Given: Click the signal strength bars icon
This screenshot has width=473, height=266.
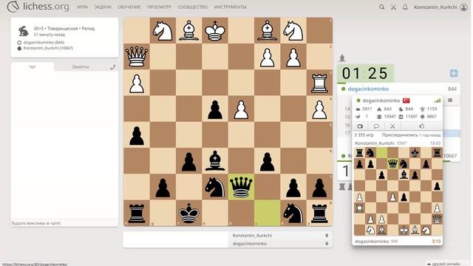Looking at the screenshot, I should (x=437, y=100).
